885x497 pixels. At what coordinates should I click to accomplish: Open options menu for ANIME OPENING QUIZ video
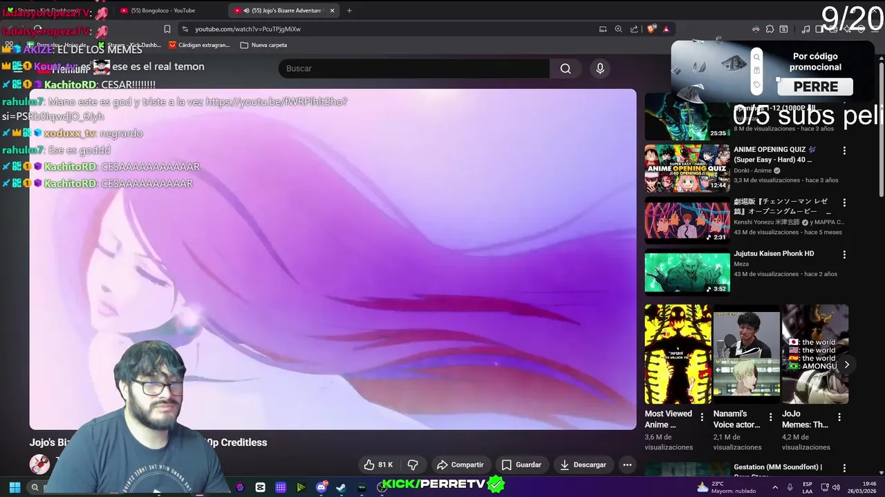(844, 150)
